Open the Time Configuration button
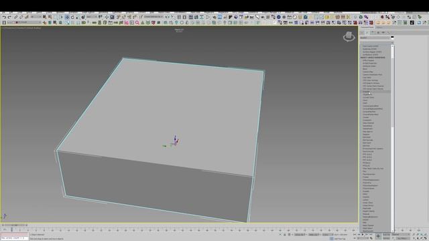429x241 pixels. click(371, 238)
